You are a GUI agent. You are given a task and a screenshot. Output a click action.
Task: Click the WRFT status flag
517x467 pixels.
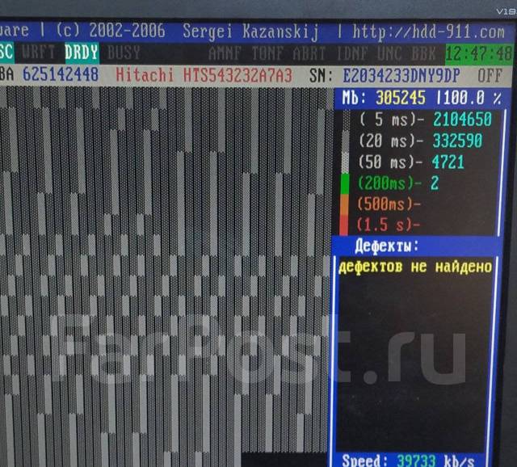[40, 53]
